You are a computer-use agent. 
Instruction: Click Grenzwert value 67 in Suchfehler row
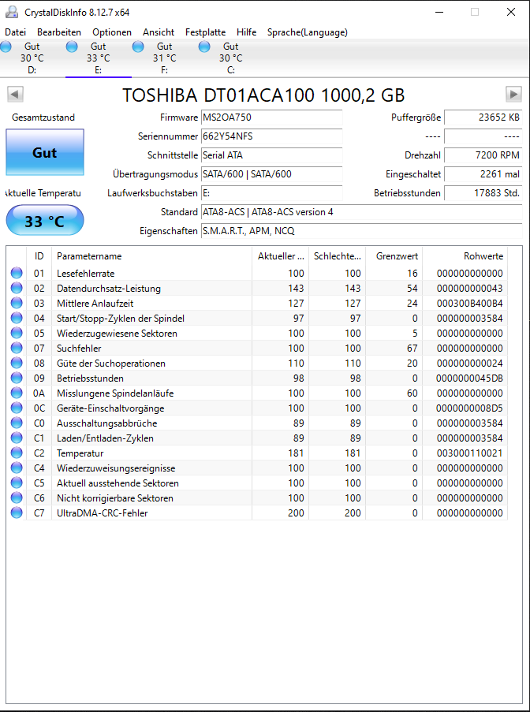(x=412, y=349)
